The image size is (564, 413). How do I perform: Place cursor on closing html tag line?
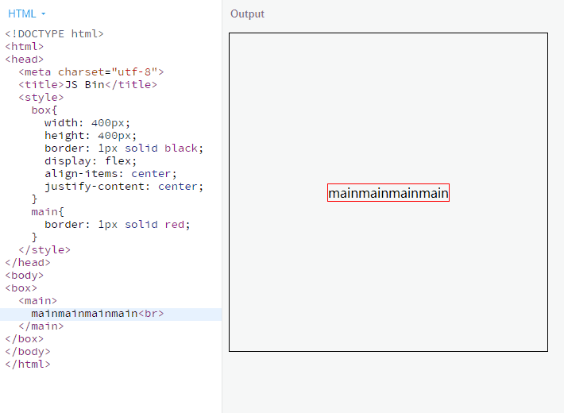pyautogui.click(x=28, y=364)
